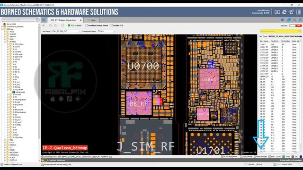The width and height of the screenshot is (303, 170).
Task: Click the share icon at top right
Action: click(x=294, y=20)
